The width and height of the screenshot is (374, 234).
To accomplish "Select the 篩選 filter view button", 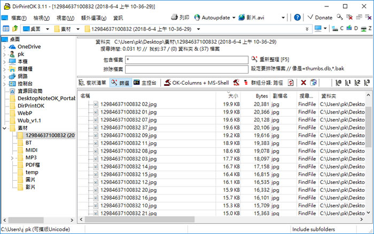I will coord(120,83).
